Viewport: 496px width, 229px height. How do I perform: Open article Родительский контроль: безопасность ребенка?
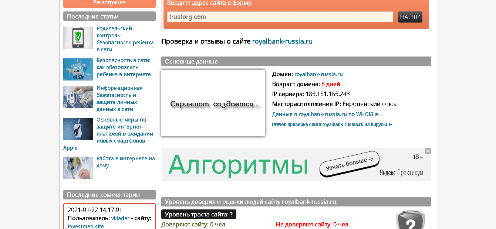125,39
